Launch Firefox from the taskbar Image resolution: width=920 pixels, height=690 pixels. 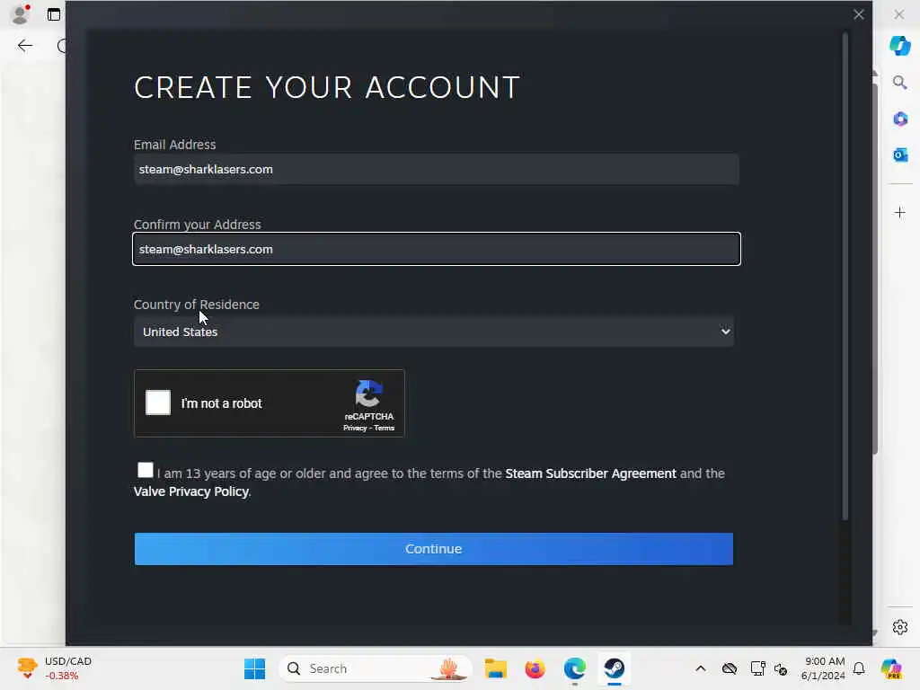tap(535, 668)
